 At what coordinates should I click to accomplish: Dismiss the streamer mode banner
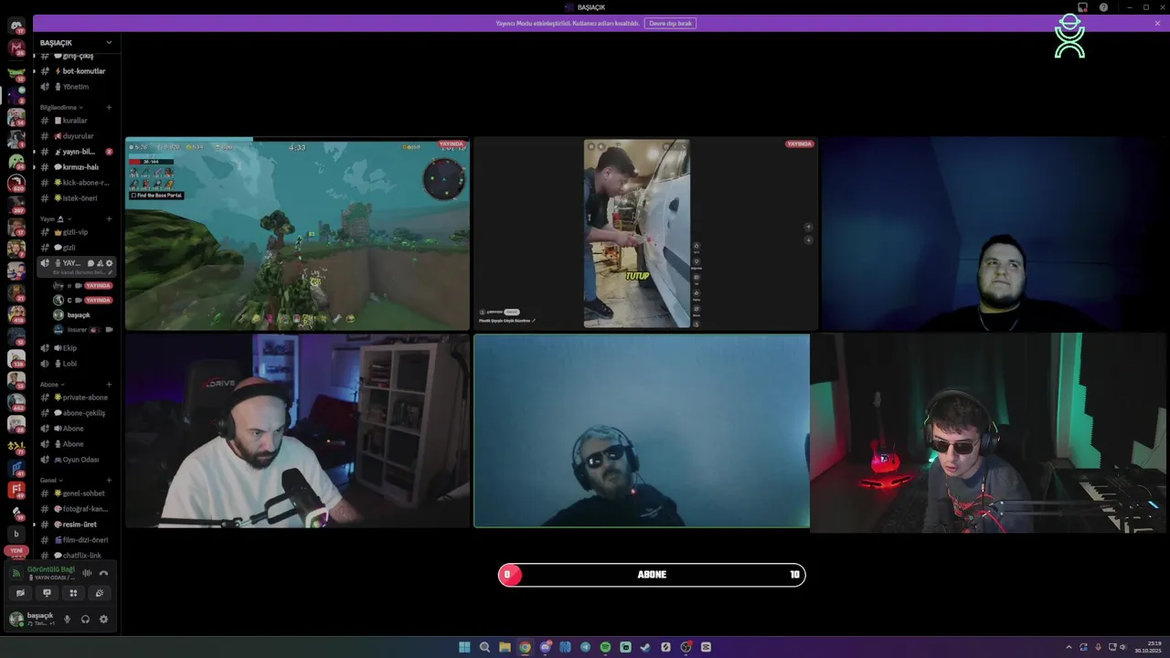click(1157, 23)
